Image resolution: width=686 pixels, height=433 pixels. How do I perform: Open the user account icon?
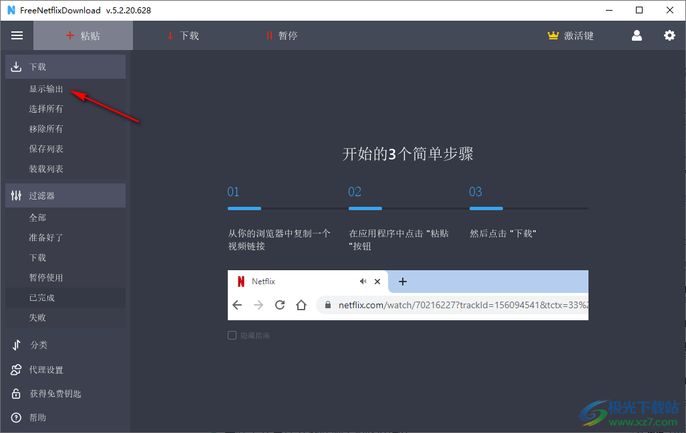(637, 35)
